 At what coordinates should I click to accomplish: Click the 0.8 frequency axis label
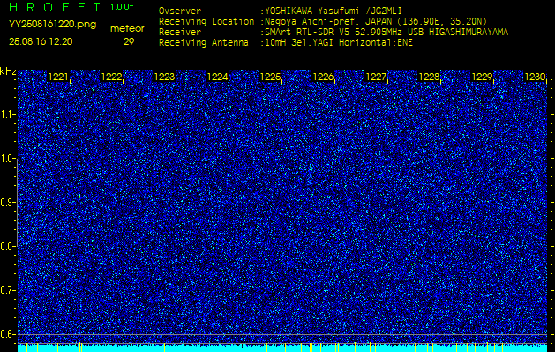click(x=7, y=246)
